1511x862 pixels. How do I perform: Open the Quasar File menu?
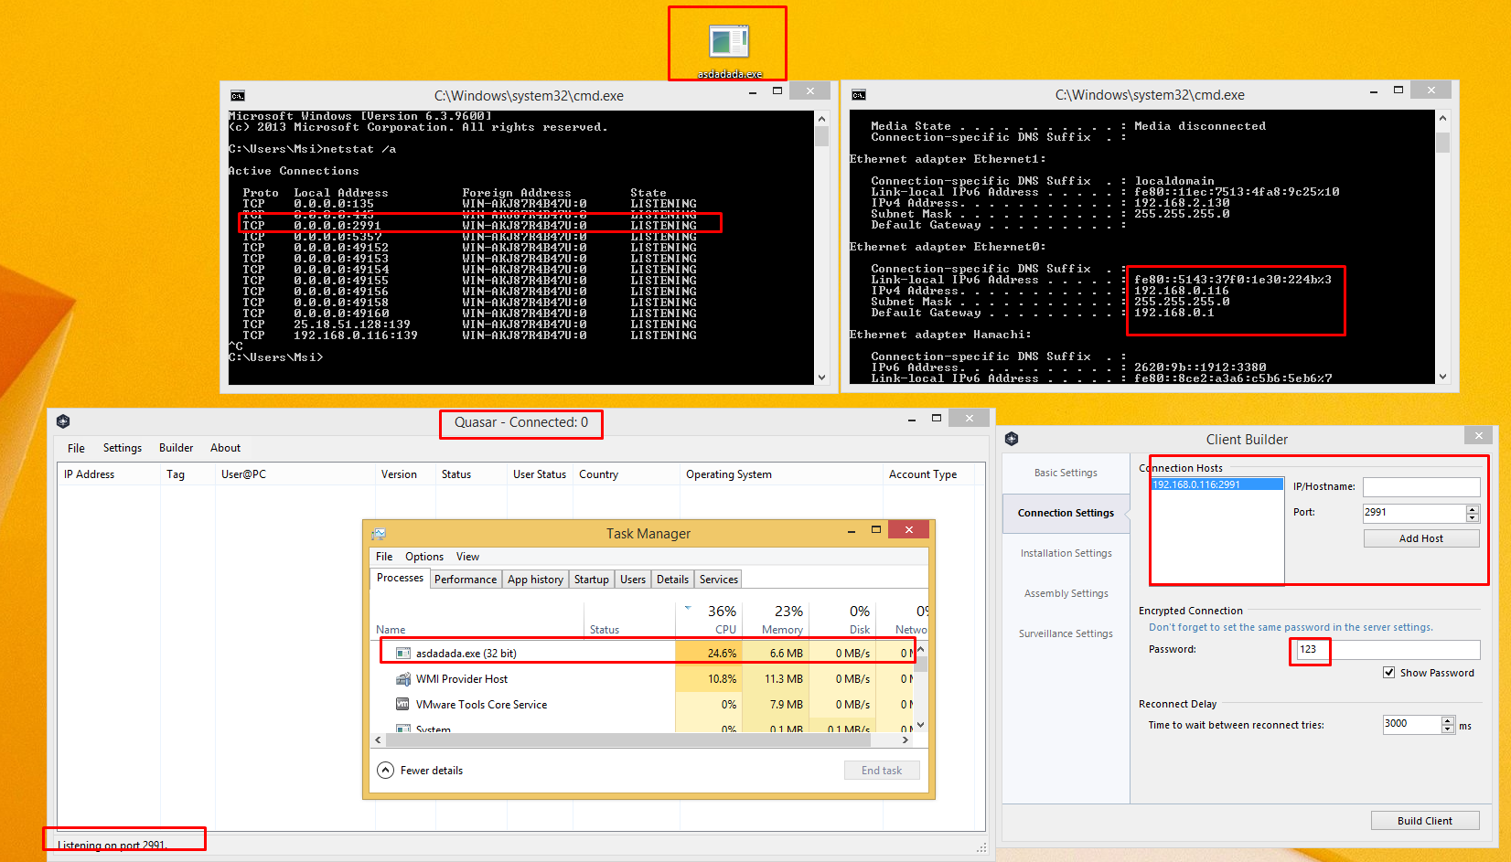pyautogui.click(x=76, y=448)
